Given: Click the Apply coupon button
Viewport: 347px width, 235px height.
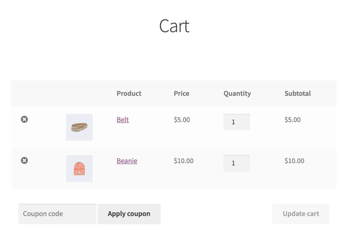Looking at the screenshot, I should (129, 214).
